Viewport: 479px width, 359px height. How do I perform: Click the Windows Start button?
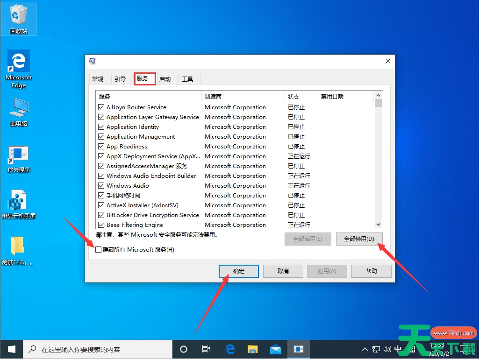click(x=11, y=349)
